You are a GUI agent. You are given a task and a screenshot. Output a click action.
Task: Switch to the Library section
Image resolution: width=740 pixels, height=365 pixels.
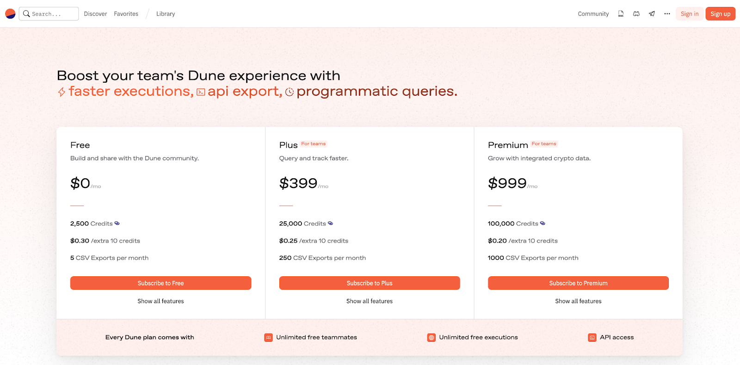165,13
